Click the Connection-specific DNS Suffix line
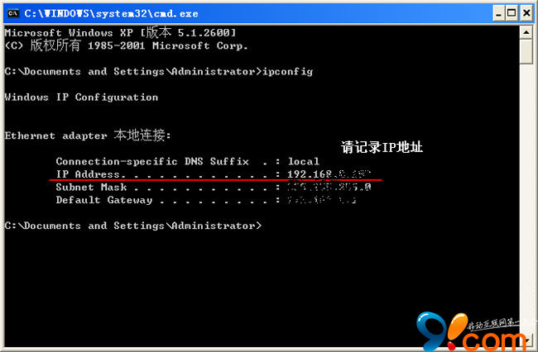Viewport: 538px width, 352px height. tap(188, 161)
